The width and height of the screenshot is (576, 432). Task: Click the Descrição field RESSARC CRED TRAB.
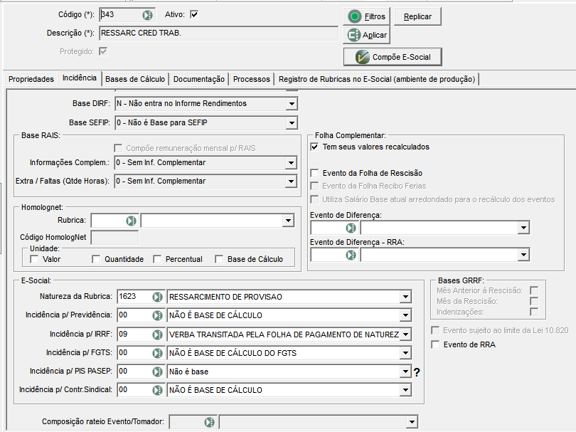point(218,33)
